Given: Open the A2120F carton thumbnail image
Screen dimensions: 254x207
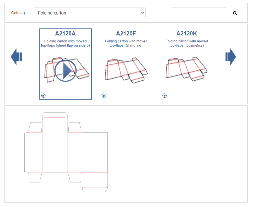Looking at the screenshot, I should click(126, 70).
